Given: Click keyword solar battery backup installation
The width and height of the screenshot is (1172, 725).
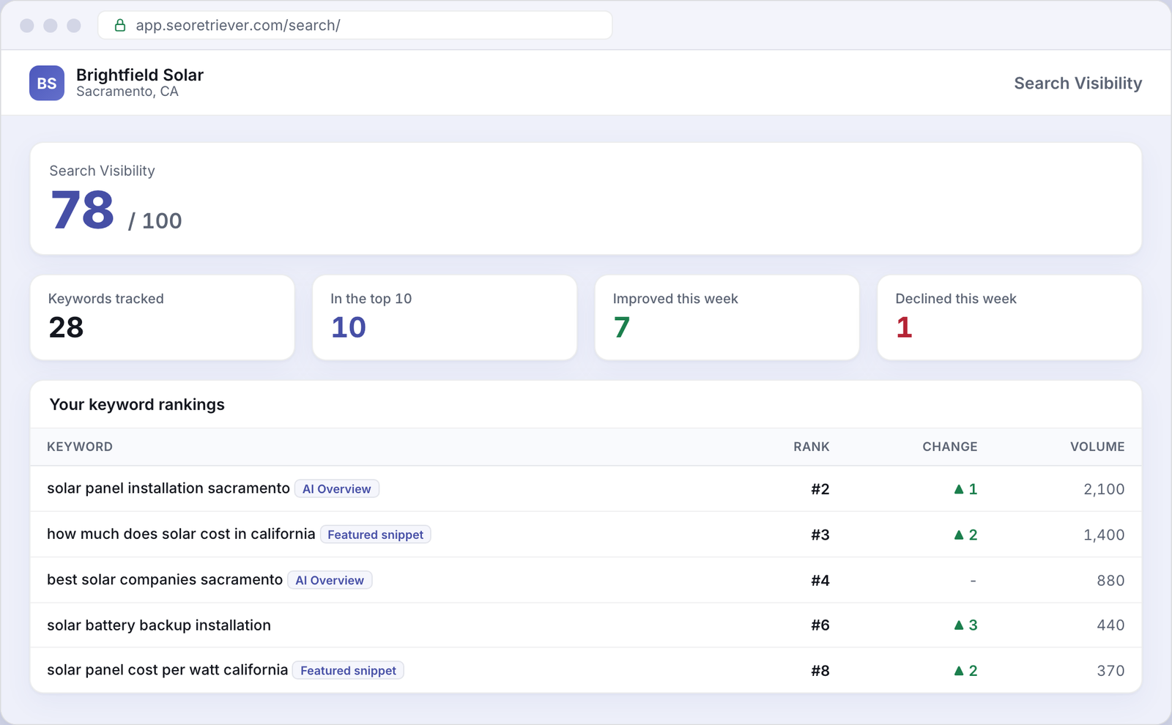Looking at the screenshot, I should 159,625.
